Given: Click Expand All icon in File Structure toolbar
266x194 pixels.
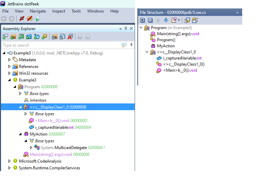Looking at the screenshot, I should coord(142,20).
